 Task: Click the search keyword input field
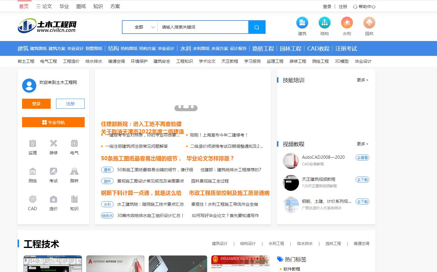coord(203,27)
